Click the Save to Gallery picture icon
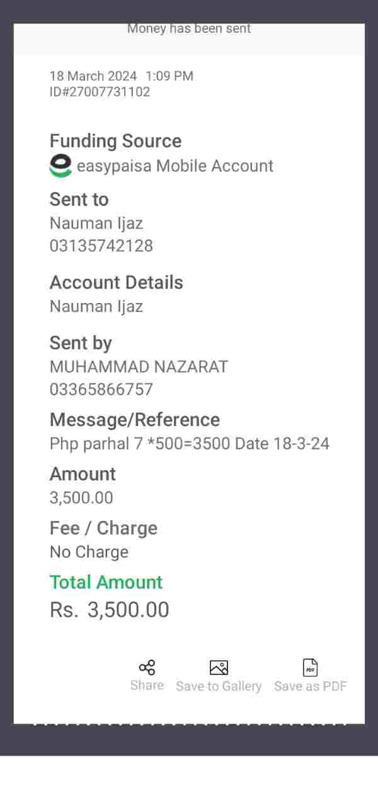Screen dimensions: 378x808 219,668
